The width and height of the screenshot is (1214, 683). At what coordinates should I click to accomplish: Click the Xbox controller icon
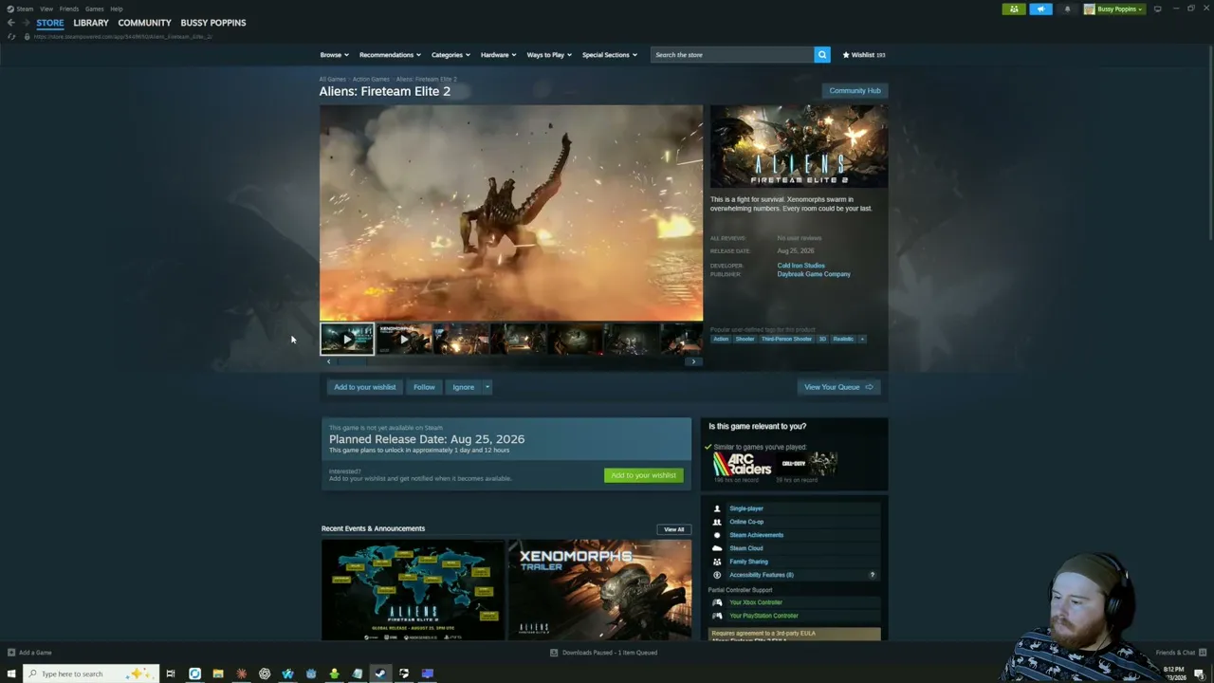(x=717, y=602)
